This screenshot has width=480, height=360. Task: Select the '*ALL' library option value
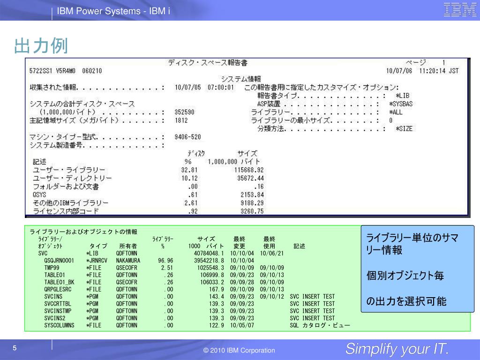coord(396,112)
